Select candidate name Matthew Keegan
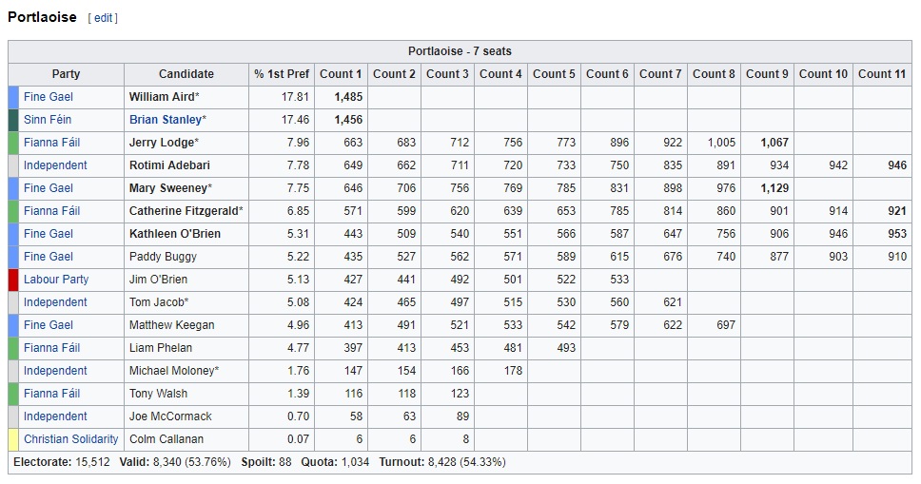921x484 pixels. (x=171, y=325)
